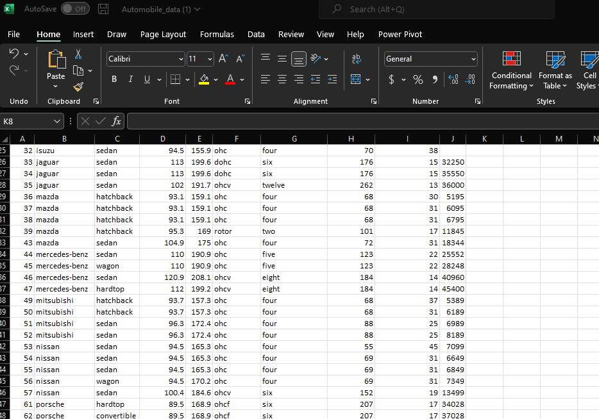Open the Power Pivot tab

pyautogui.click(x=400, y=35)
